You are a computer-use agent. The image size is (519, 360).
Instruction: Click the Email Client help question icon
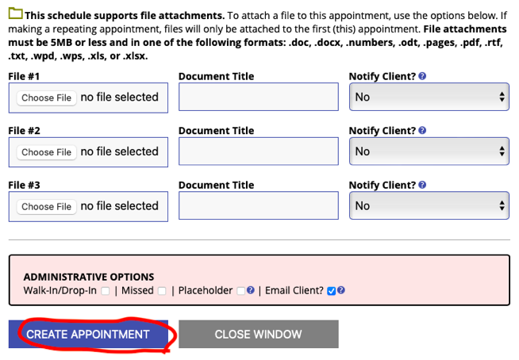point(341,290)
